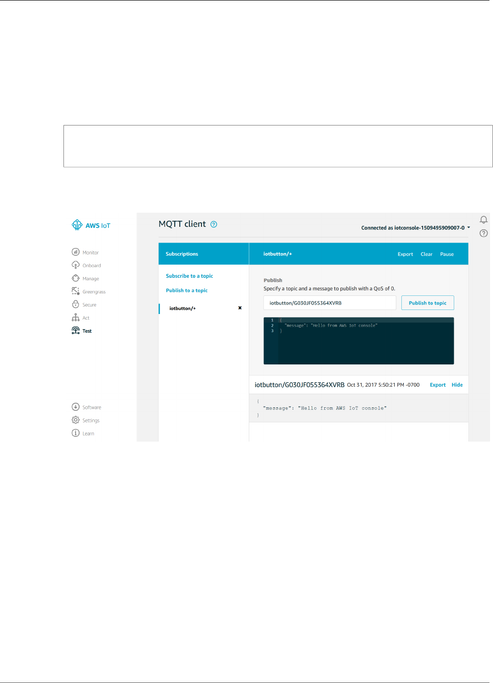The image size is (493, 683).
Task: Open the Secure menu item
Action: point(89,305)
